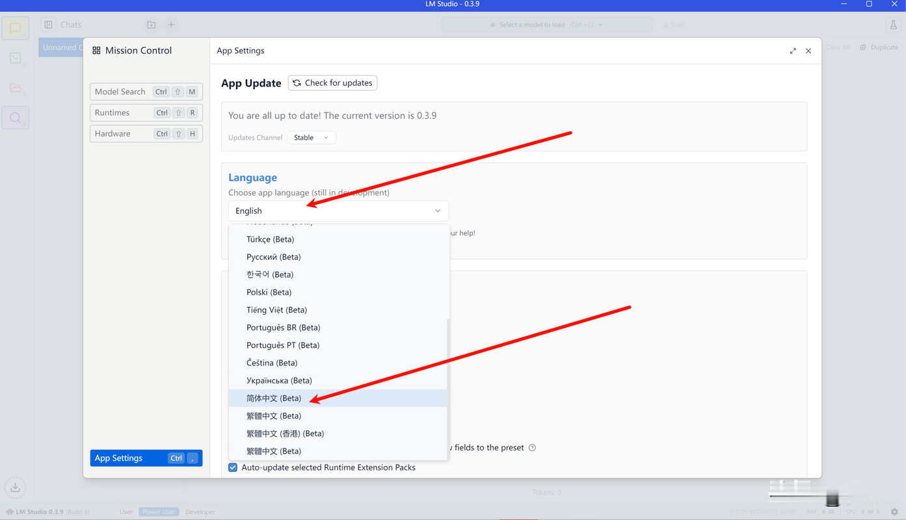Open the Updates Channel Stable dropdown
The width and height of the screenshot is (906, 520).
pyautogui.click(x=311, y=137)
